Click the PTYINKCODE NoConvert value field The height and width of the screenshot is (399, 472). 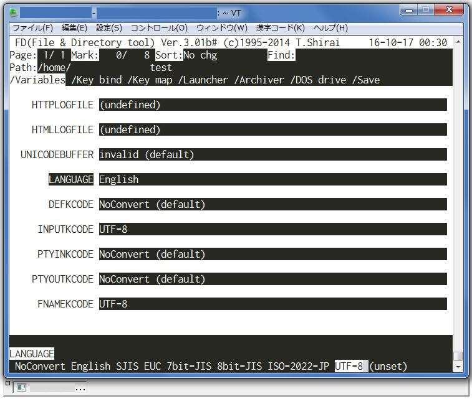[272, 255]
